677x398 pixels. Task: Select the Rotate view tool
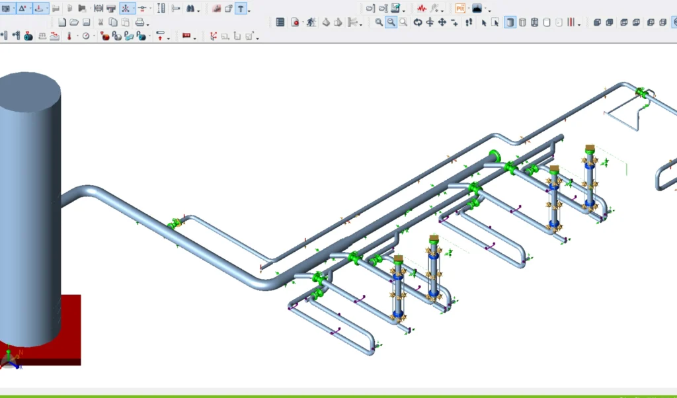(417, 22)
